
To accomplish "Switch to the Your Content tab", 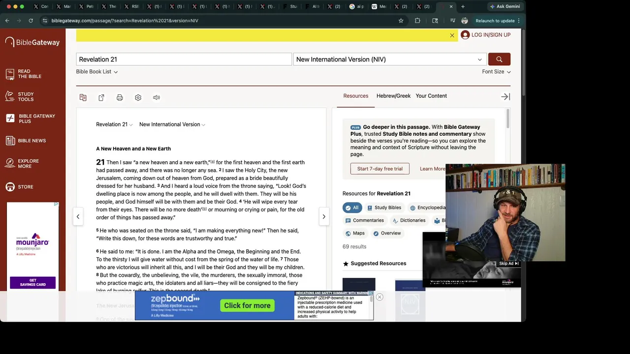I will point(431,96).
